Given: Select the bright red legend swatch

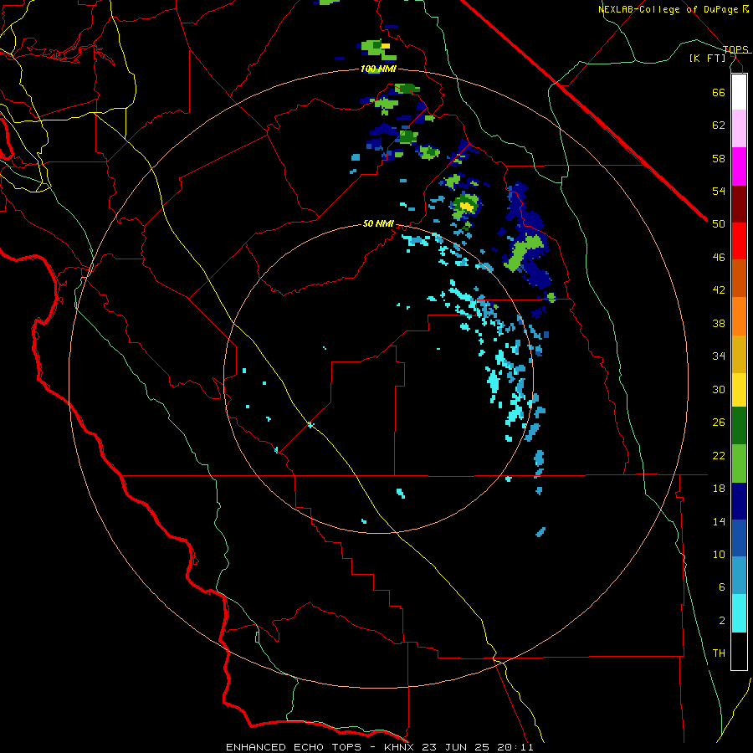Looking at the screenshot, I should click(x=739, y=241).
